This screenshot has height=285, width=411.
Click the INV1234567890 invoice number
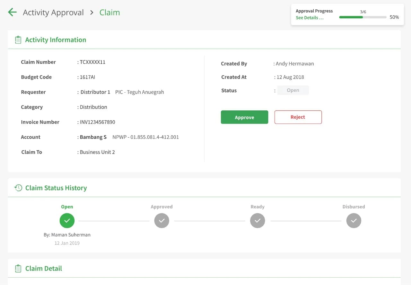97,122
